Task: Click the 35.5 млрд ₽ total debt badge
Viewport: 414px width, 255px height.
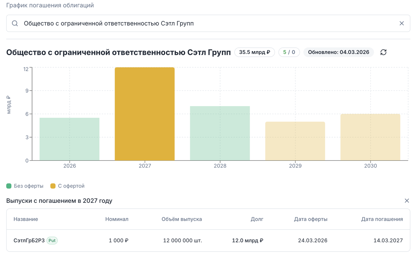Action: (255, 52)
